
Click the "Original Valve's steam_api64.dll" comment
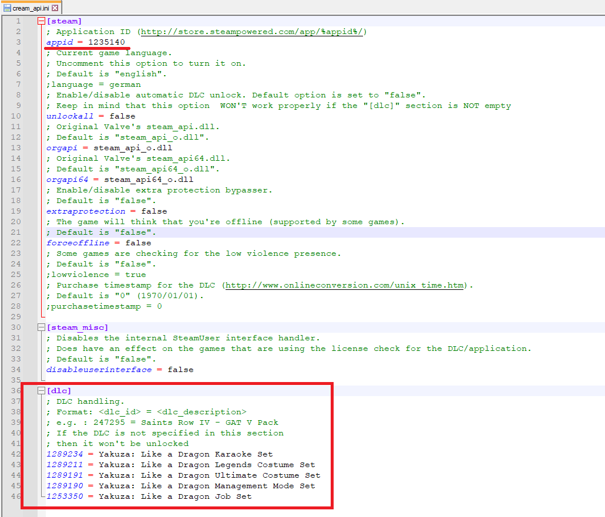coord(138,158)
